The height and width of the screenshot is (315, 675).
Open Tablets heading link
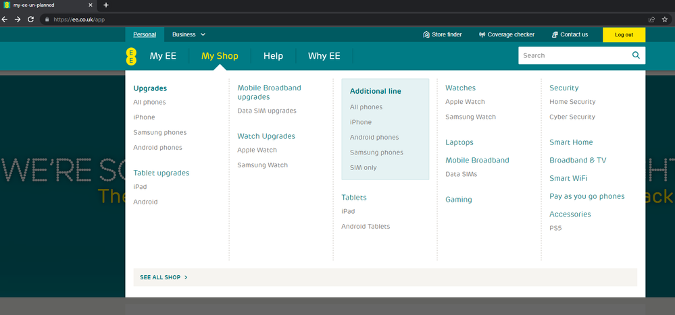click(354, 198)
